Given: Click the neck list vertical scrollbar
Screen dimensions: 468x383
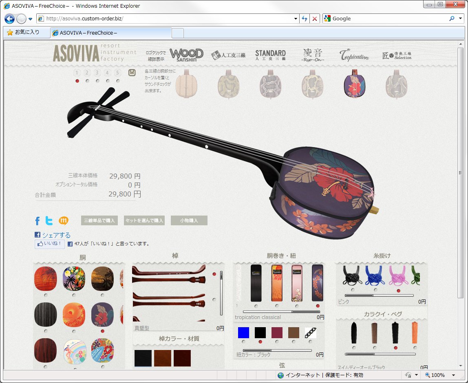Looking at the screenshot, I should (221, 293).
